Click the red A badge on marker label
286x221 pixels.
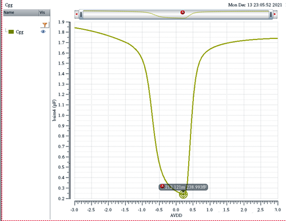162,186
